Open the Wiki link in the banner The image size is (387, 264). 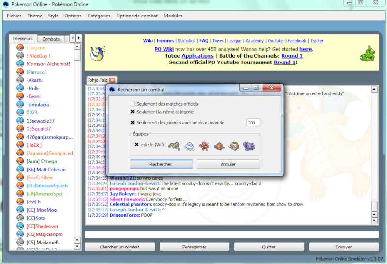[148, 41]
